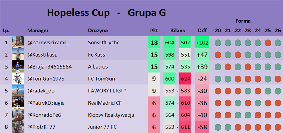Click SonsOfDyche green 18 points cell
Screen dimensions: 283x133
click(154, 43)
